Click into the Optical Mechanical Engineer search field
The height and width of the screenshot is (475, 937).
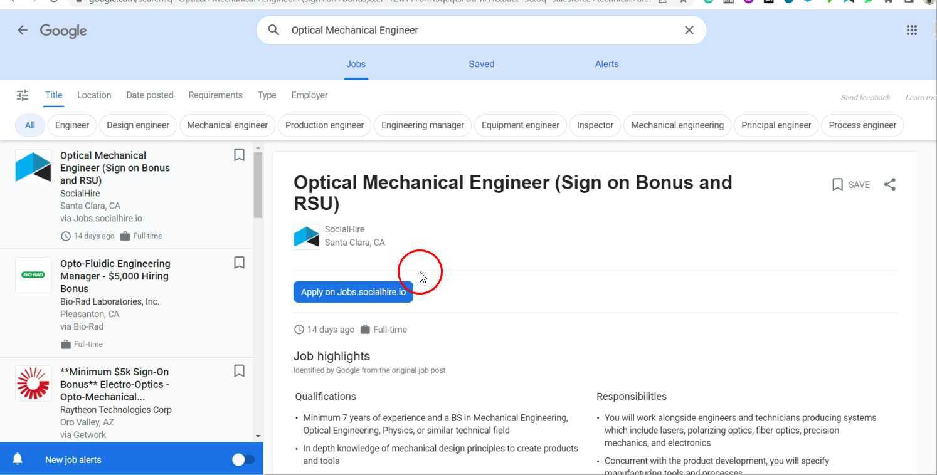coord(483,30)
